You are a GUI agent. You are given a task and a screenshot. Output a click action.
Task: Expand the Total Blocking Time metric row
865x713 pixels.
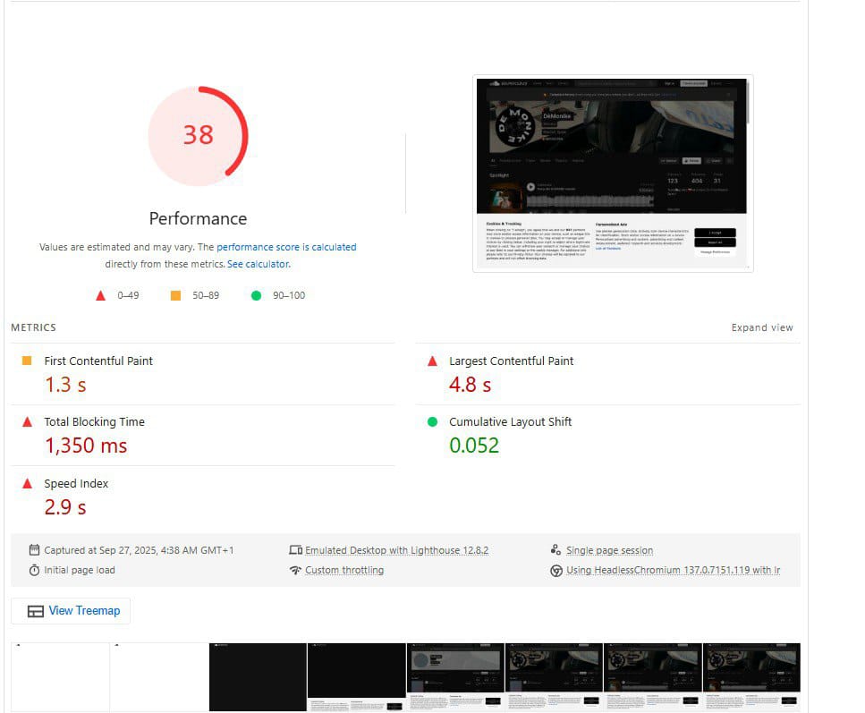click(x=203, y=436)
